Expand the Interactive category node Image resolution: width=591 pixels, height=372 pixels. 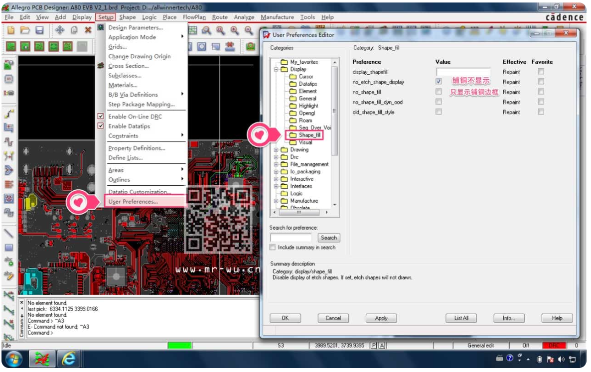pos(276,179)
